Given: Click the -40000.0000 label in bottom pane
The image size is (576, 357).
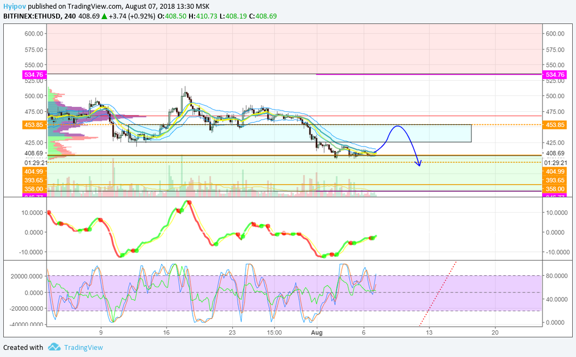Looking at the screenshot, I should click(x=26, y=325).
